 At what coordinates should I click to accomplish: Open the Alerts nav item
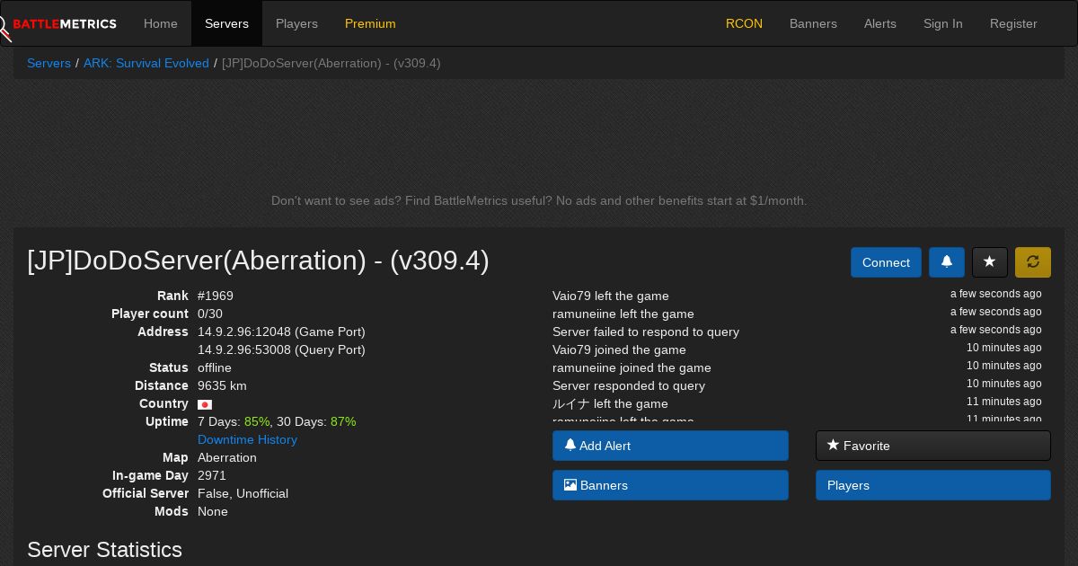pyautogui.click(x=880, y=23)
